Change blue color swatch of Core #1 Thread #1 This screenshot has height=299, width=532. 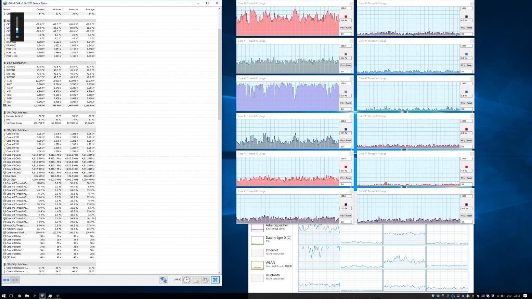466,54
